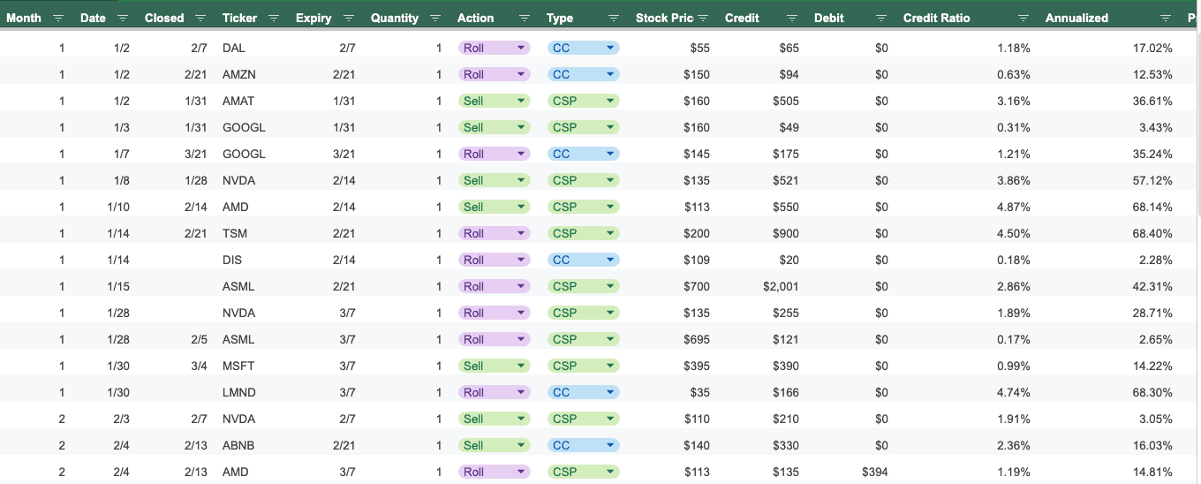Select the Credit Ratio column header
Screen dimensions: 1201x484
[936, 18]
